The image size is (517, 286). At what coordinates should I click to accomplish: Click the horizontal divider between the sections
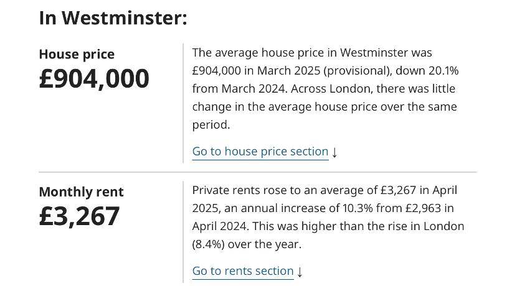click(258, 172)
